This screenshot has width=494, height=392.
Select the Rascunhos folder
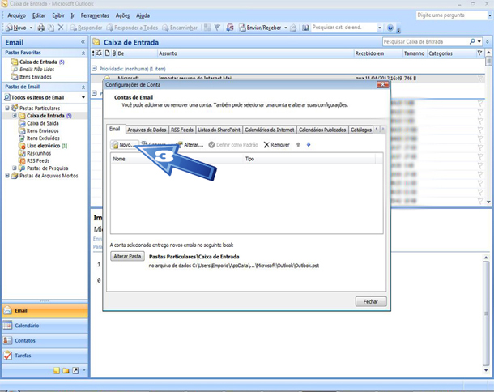click(35, 153)
